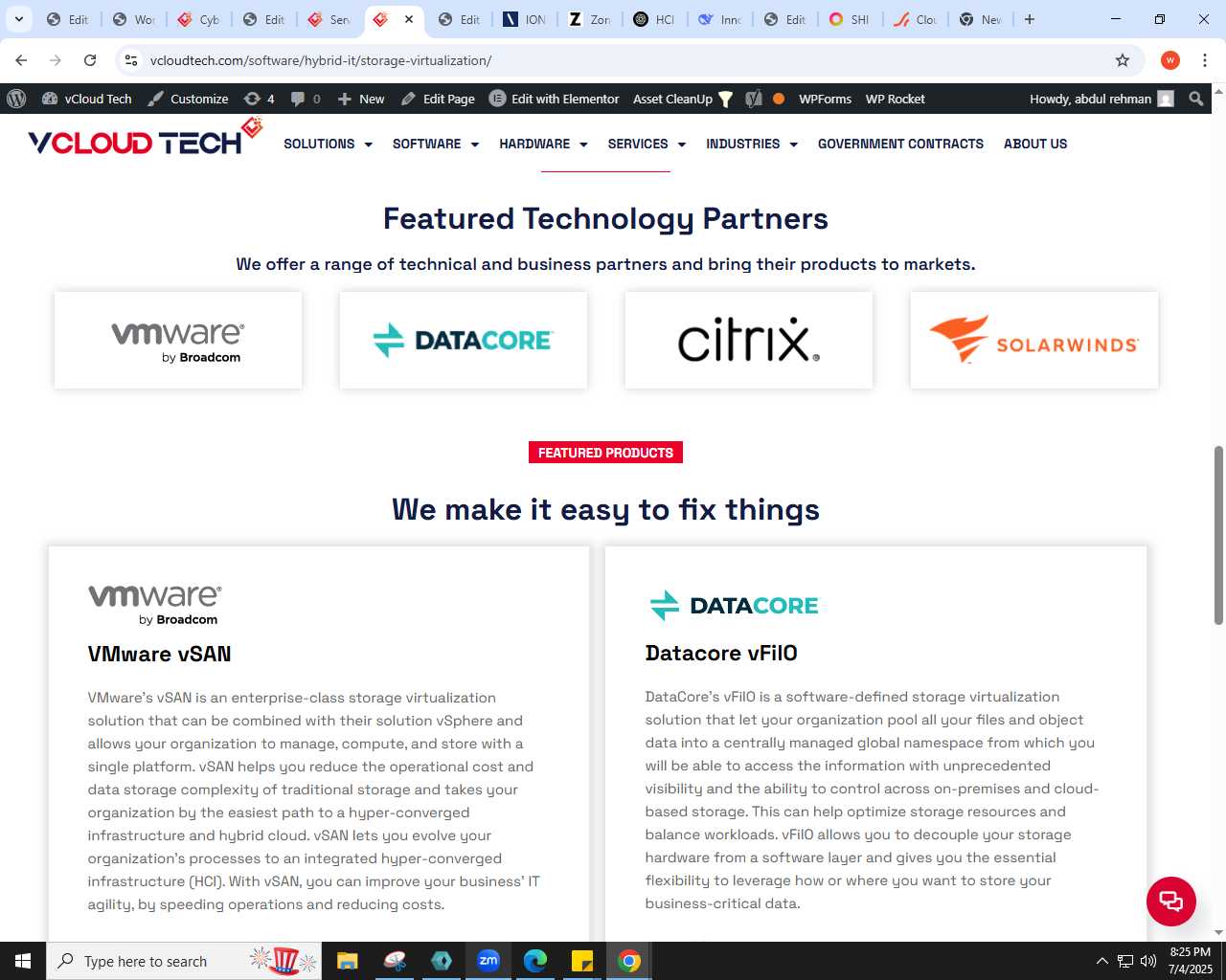This screenshot has width=1226, height=980.
Task: Click Edit Page in the admin bar
Action: click(438, 99)
